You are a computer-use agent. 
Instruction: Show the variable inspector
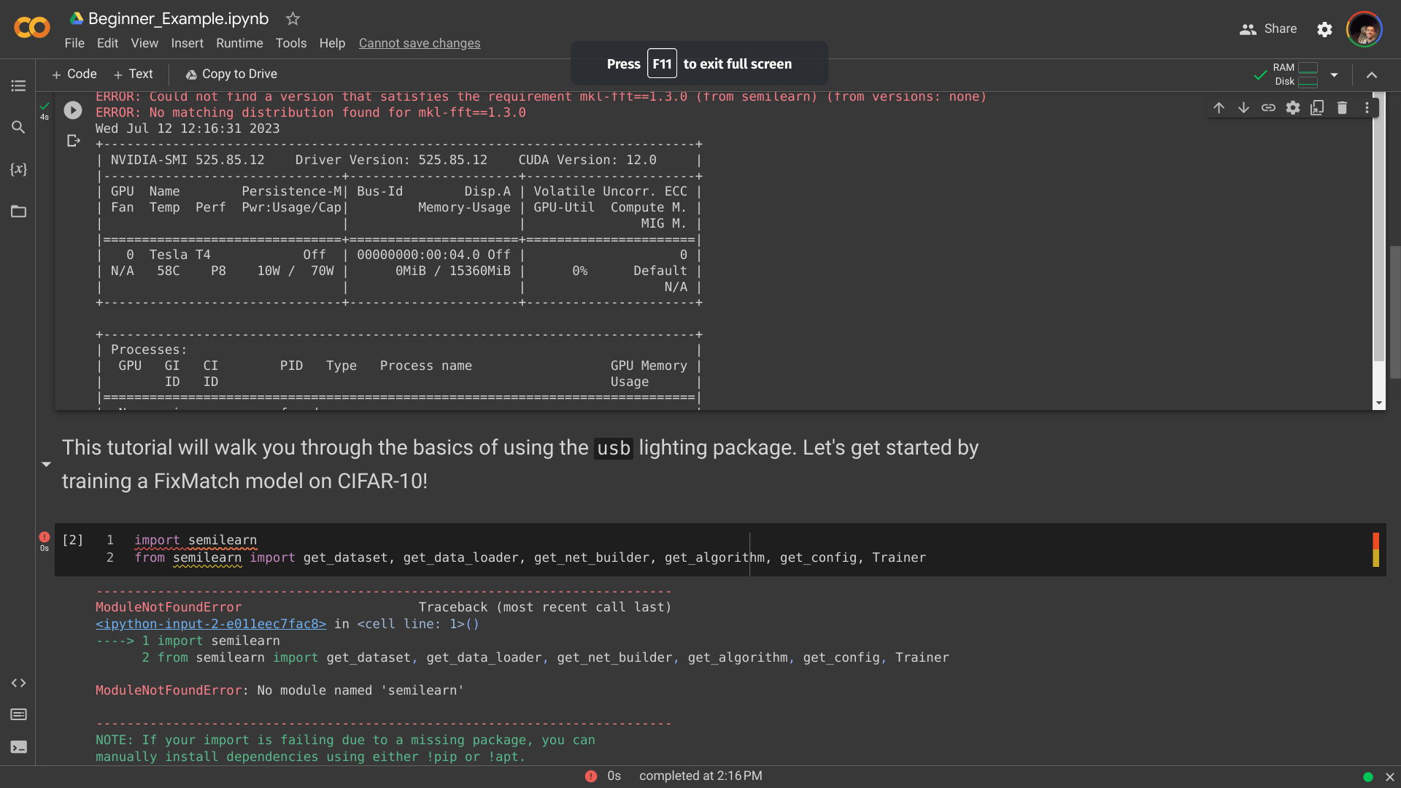(18, 169)
